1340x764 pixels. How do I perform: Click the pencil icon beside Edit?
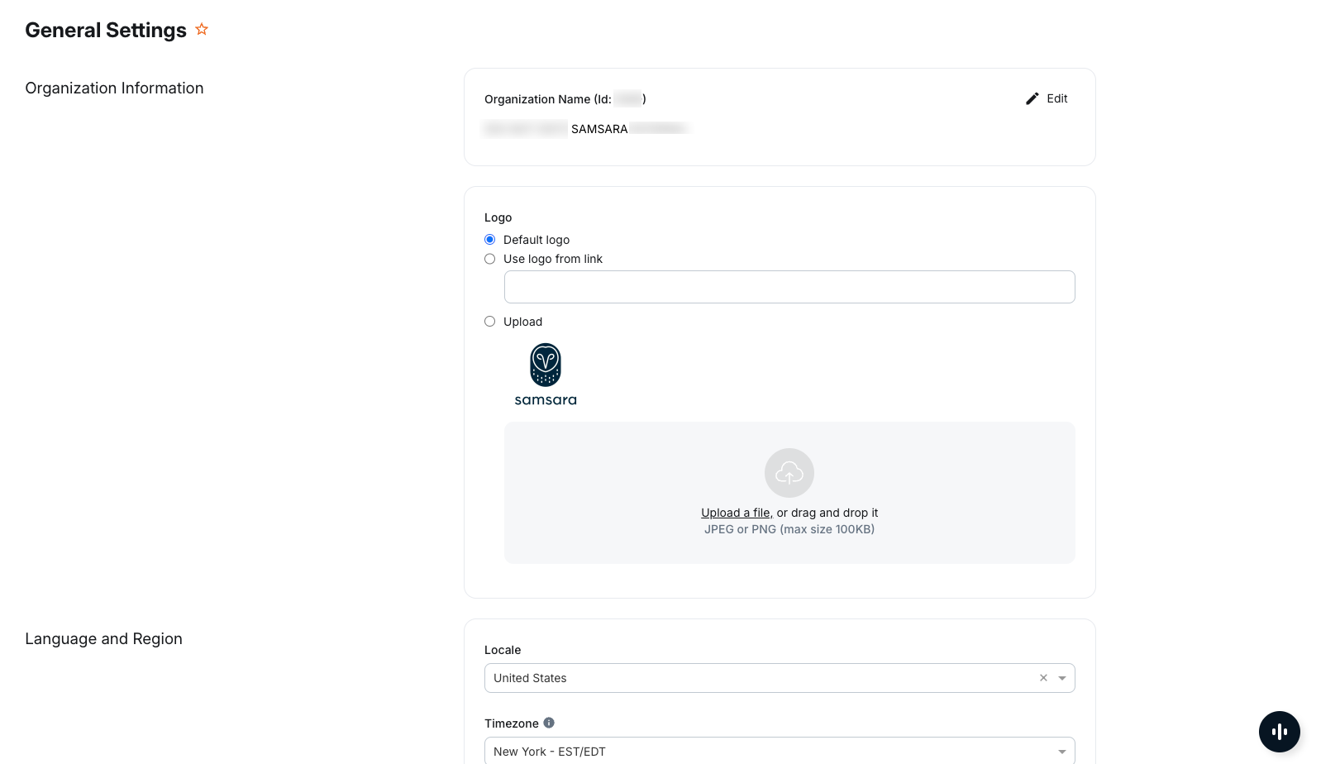pyautogui.click(x=1032, y=99)
